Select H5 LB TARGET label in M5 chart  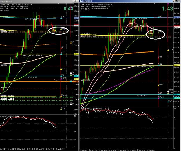coord(142,18)
